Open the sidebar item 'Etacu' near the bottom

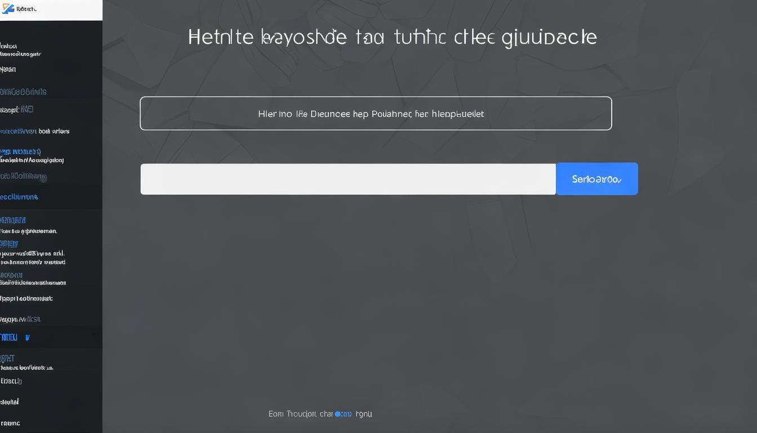[11, 381]
